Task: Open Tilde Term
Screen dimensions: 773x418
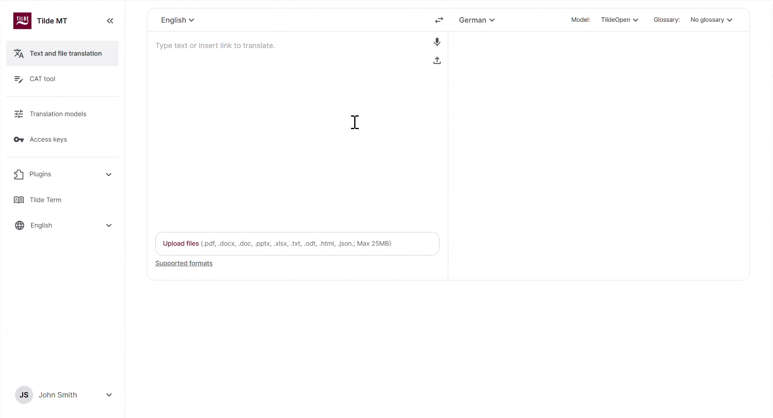Action: click(45, 199)
